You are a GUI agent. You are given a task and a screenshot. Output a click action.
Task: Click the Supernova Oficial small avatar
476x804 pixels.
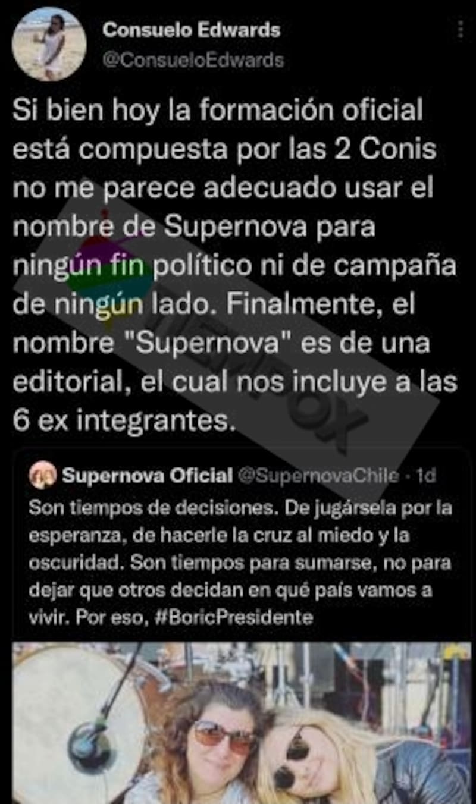point(42,475)
